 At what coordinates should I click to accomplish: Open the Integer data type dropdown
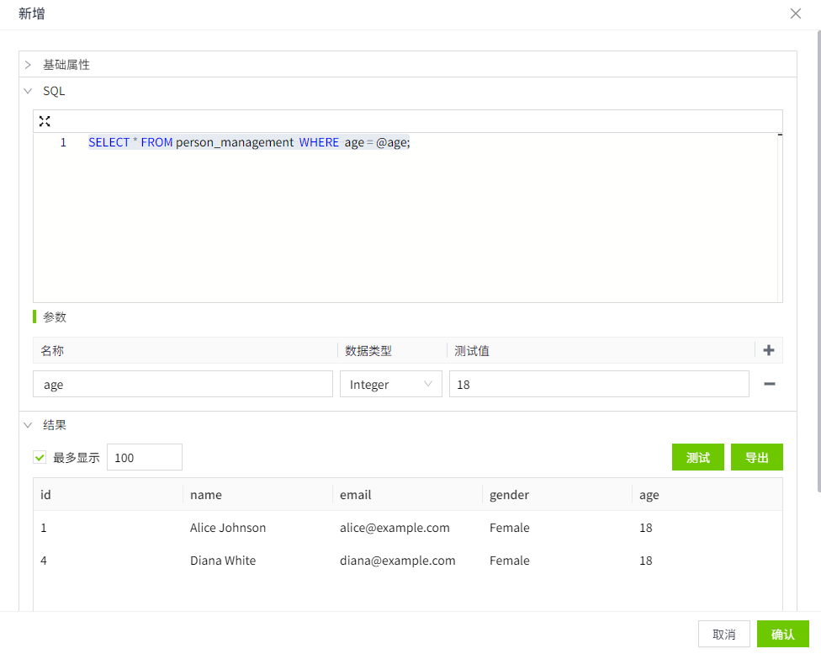(x=390, y=385)
